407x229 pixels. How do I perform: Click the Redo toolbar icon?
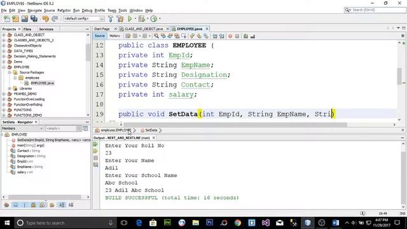coord(55,18)
